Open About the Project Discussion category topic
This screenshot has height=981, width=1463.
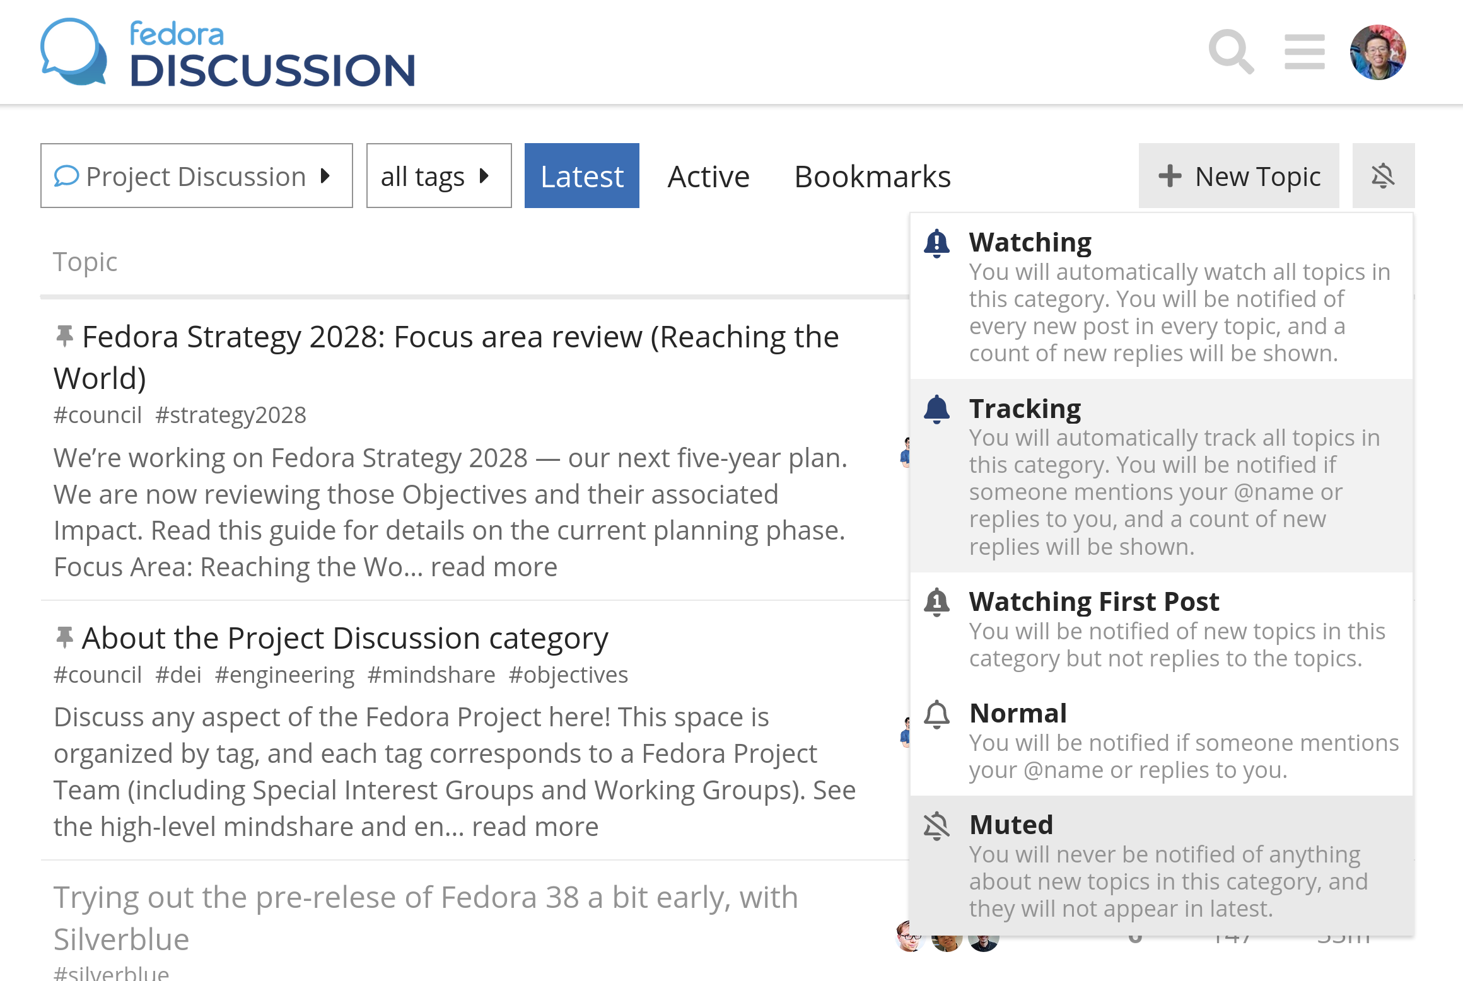(x=345, y=638)
